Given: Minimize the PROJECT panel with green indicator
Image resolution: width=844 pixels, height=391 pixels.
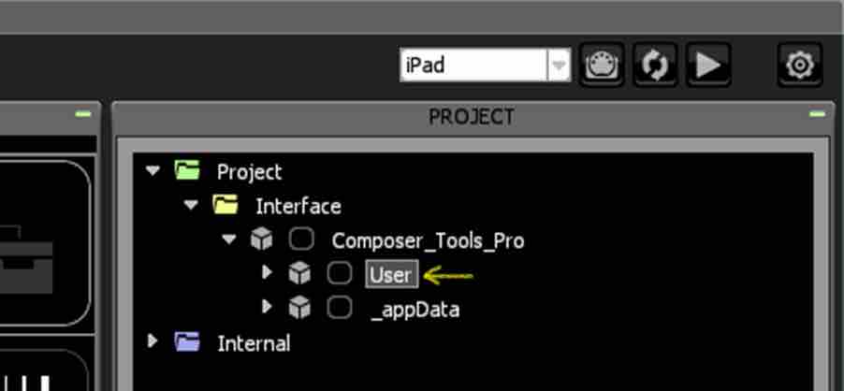Looking at the screenshot, I should pyautogui.click(x=817, y=113).
